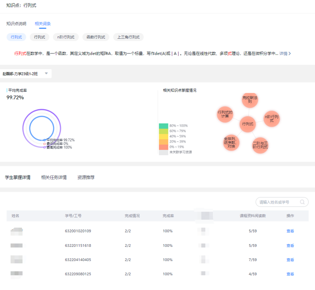The width and height of the screenshot is (315, 290).
Task: Click the 二阶与三阶行列式 node bubble
Action: click(260, 145)
